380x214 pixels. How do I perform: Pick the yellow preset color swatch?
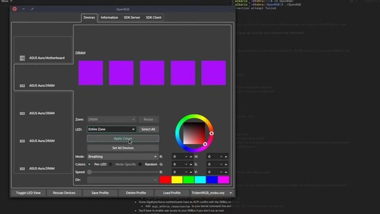[177, 180]
